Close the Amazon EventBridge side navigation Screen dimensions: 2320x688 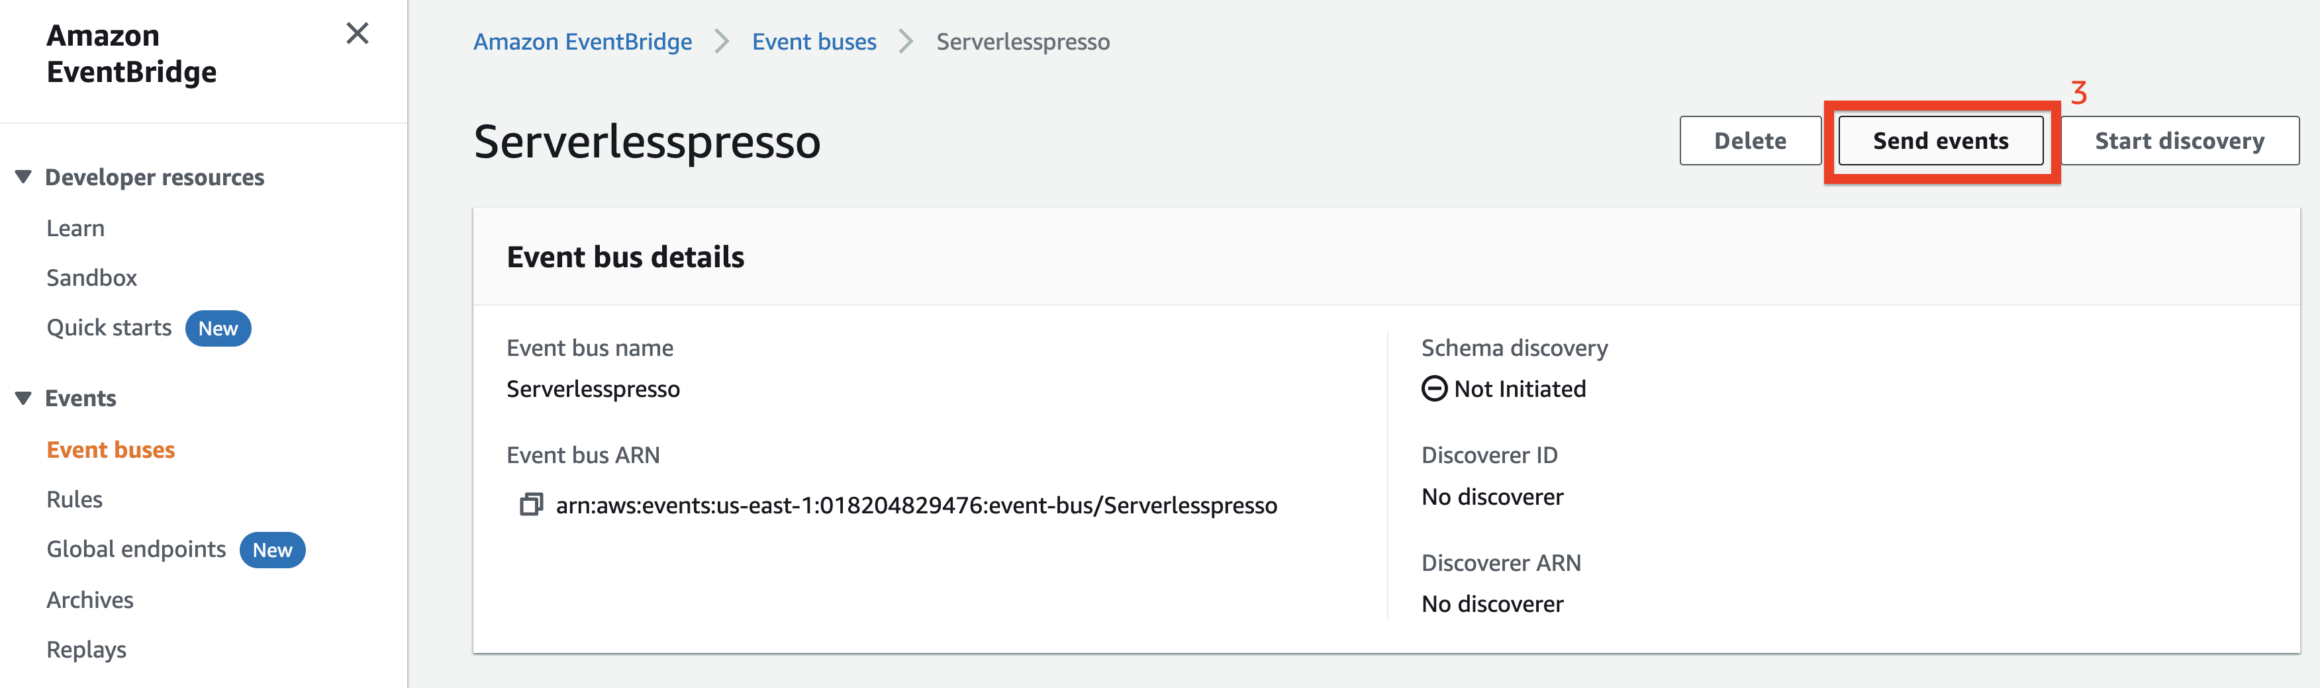[358, 34]
